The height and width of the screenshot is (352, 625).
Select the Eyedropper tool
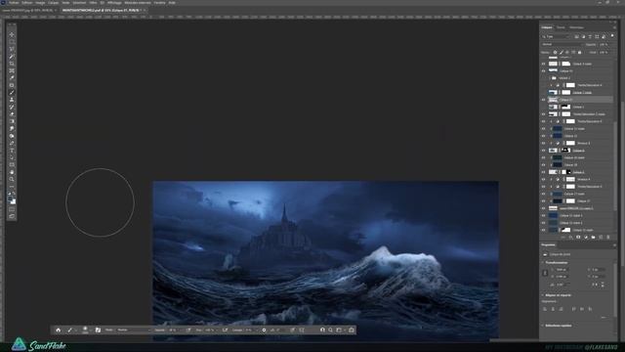(12, 78)
